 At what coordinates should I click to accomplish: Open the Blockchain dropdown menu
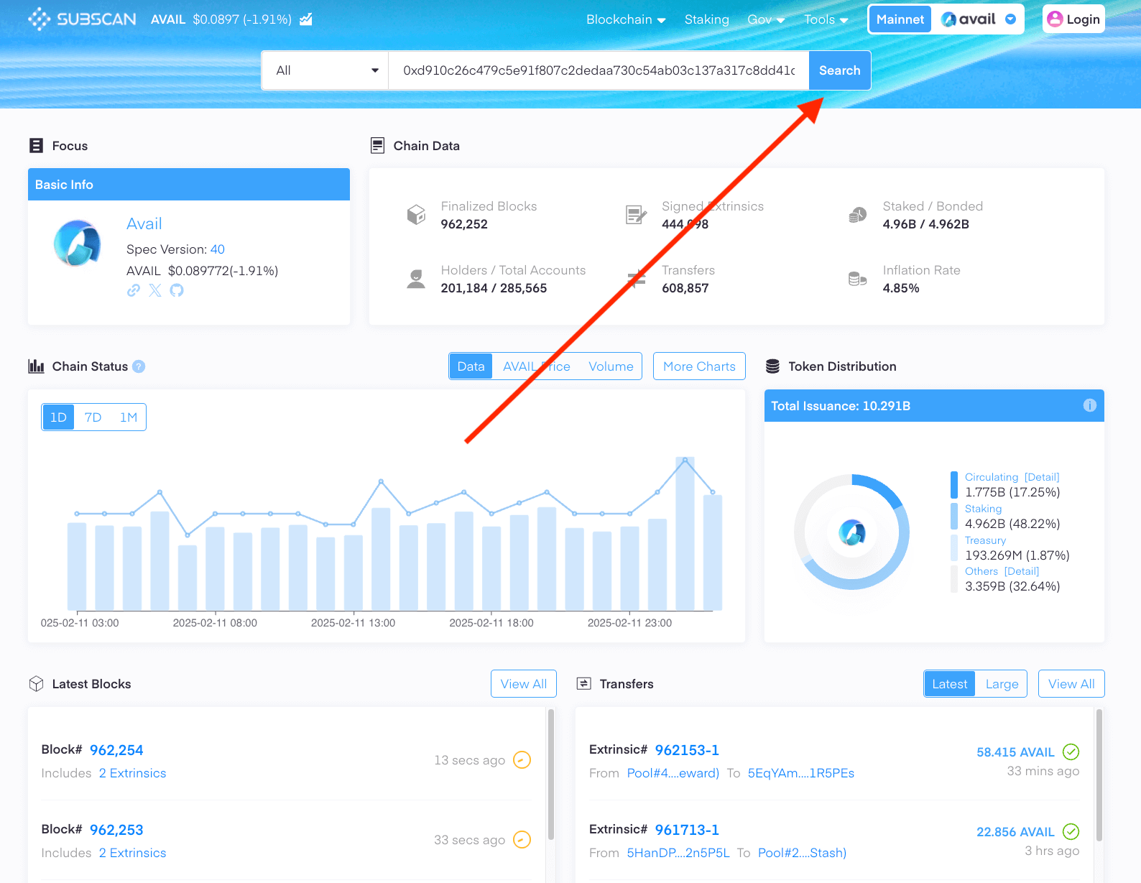(625, 19)
